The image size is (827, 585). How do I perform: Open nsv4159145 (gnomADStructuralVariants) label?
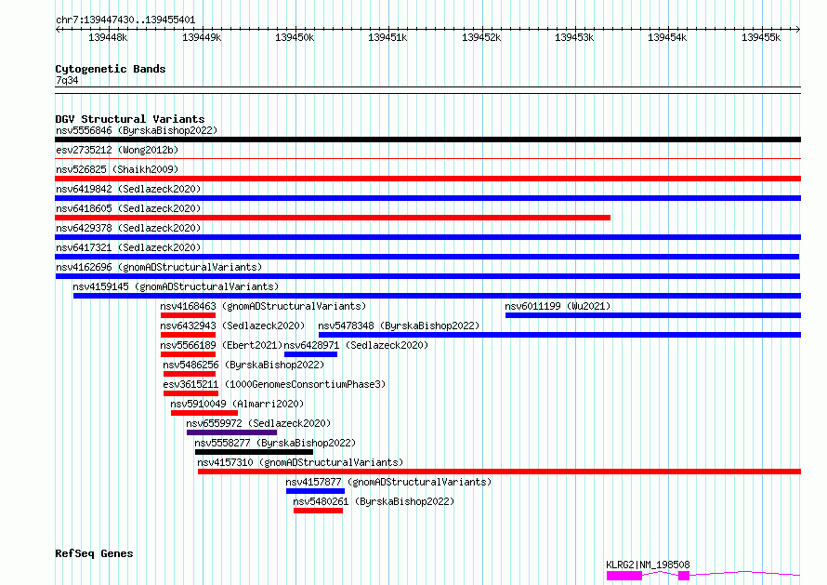click(x=176, y=286)
